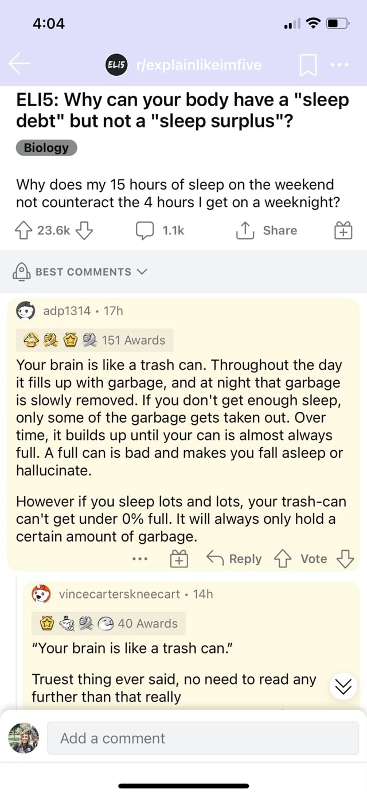
Task: Save the post with the bookmark icon
Action: pyautogui.click(x=309, y=65)
